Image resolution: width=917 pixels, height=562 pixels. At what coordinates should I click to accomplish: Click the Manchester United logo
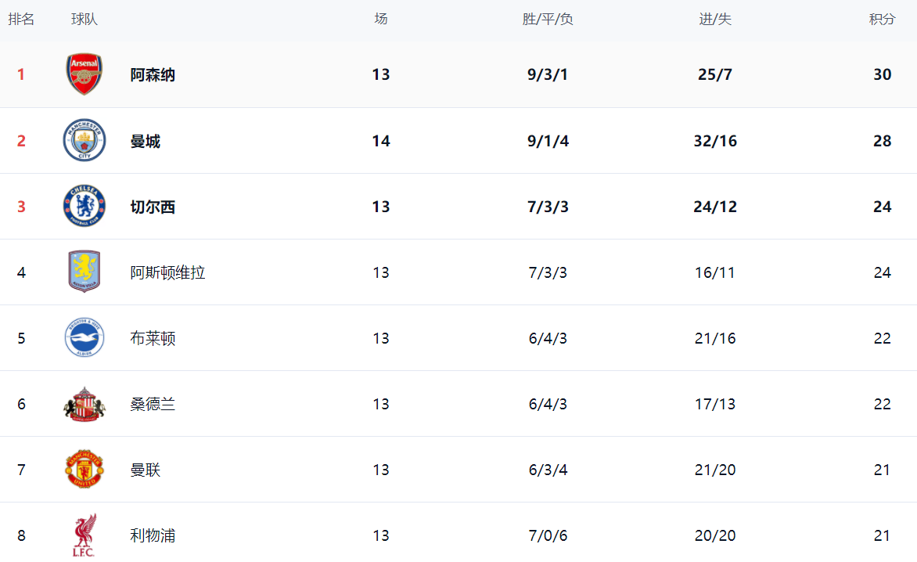point(84,470)
